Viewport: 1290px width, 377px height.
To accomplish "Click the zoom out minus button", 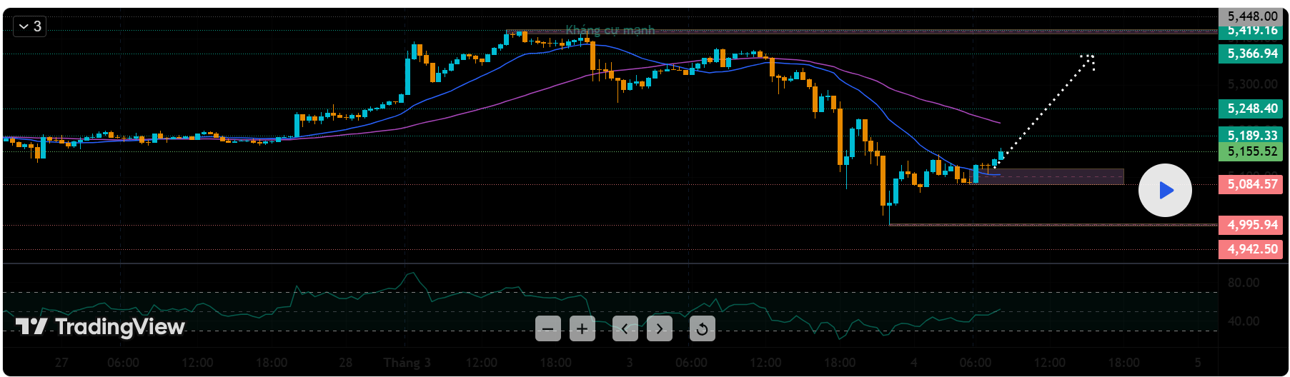I will [x=548, y=329].
